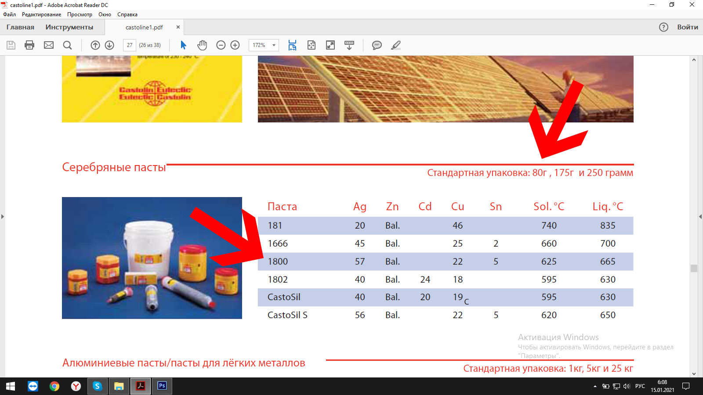The width and height of the screenshot is (703, 395).
Task: Open Photoshop from the taskbar
Action: coord(162,386)
